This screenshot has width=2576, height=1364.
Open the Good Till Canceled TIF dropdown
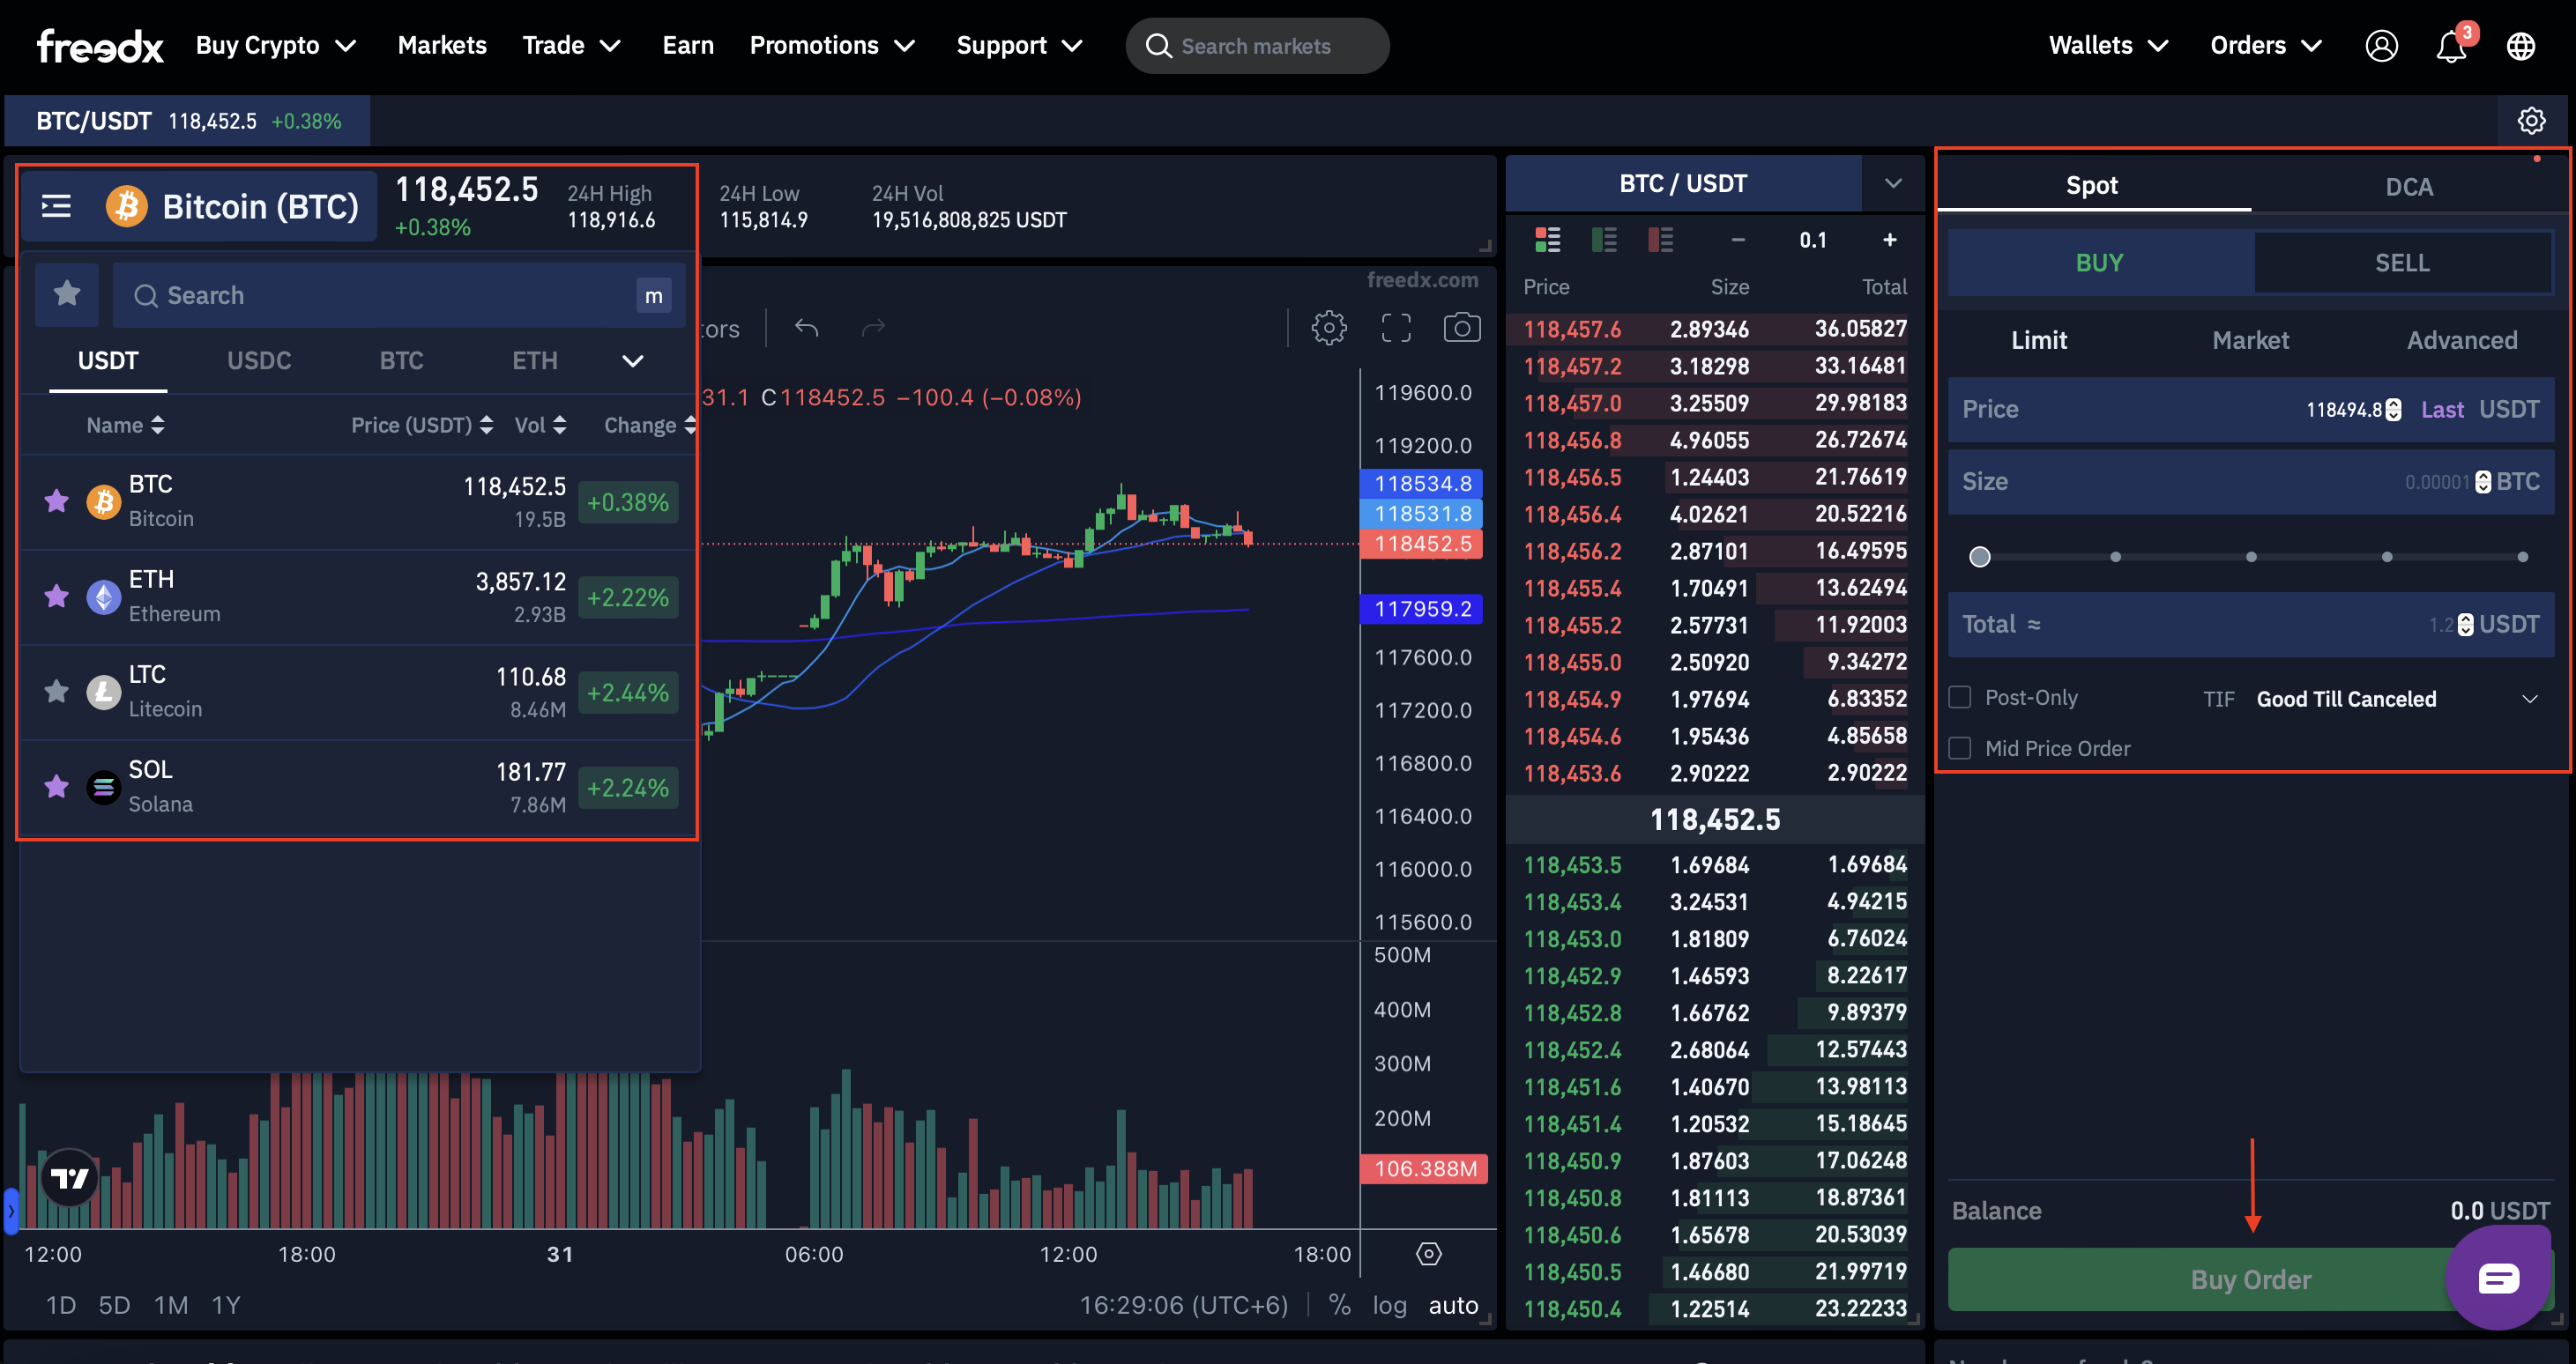point(2396,699)
